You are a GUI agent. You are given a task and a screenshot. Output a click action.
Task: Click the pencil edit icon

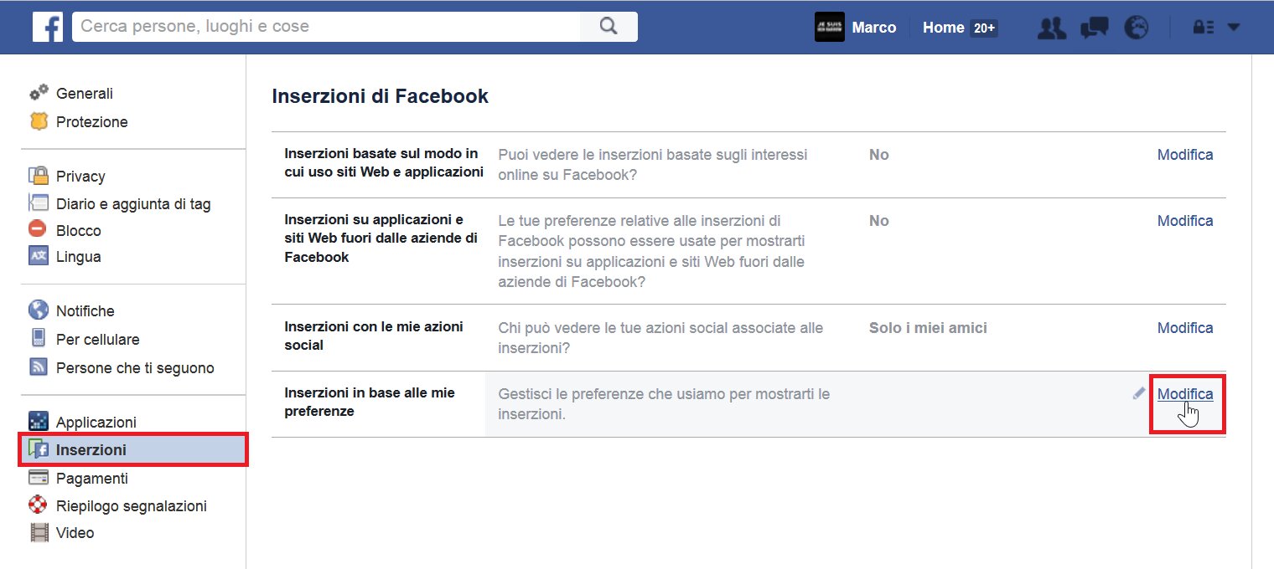(x=1139, y=393)
